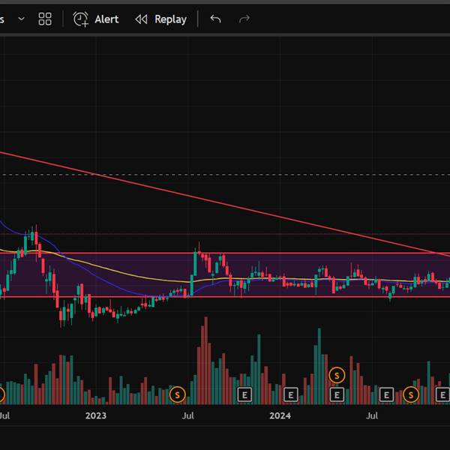The height and width of the screenshot is (450, 450).
Task: Click the Jul label after 2024
Action: 372,415
